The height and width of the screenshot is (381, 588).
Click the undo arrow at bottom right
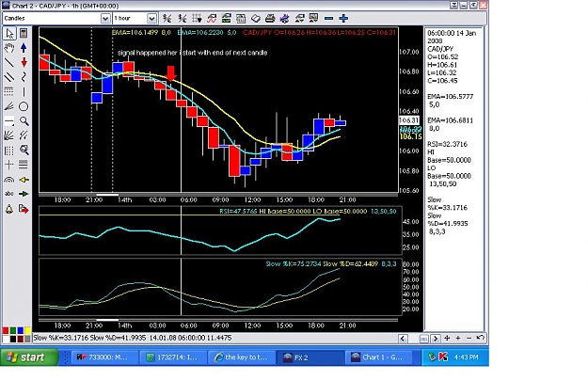click(480, 338)
